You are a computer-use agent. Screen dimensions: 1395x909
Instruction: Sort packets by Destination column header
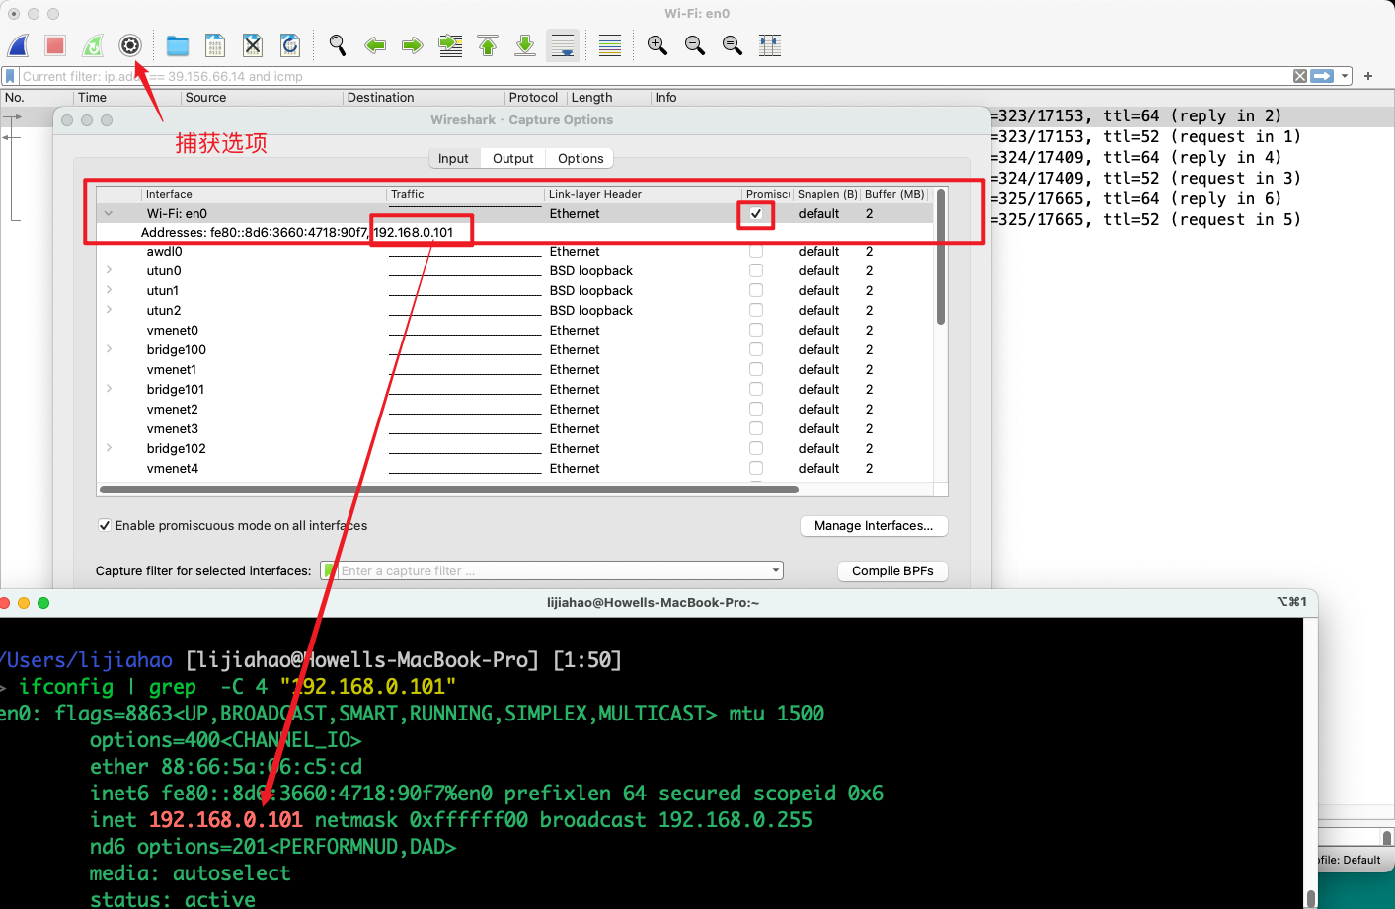423,98
